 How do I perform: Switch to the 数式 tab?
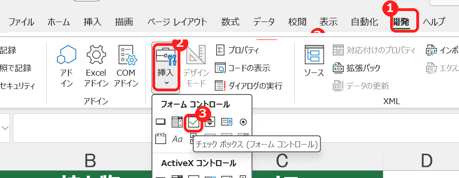pos(230,22)
